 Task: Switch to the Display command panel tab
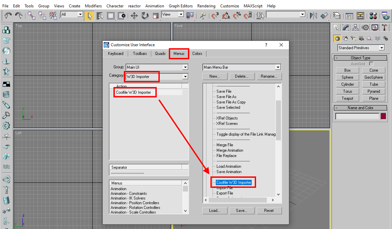(375, 27)
